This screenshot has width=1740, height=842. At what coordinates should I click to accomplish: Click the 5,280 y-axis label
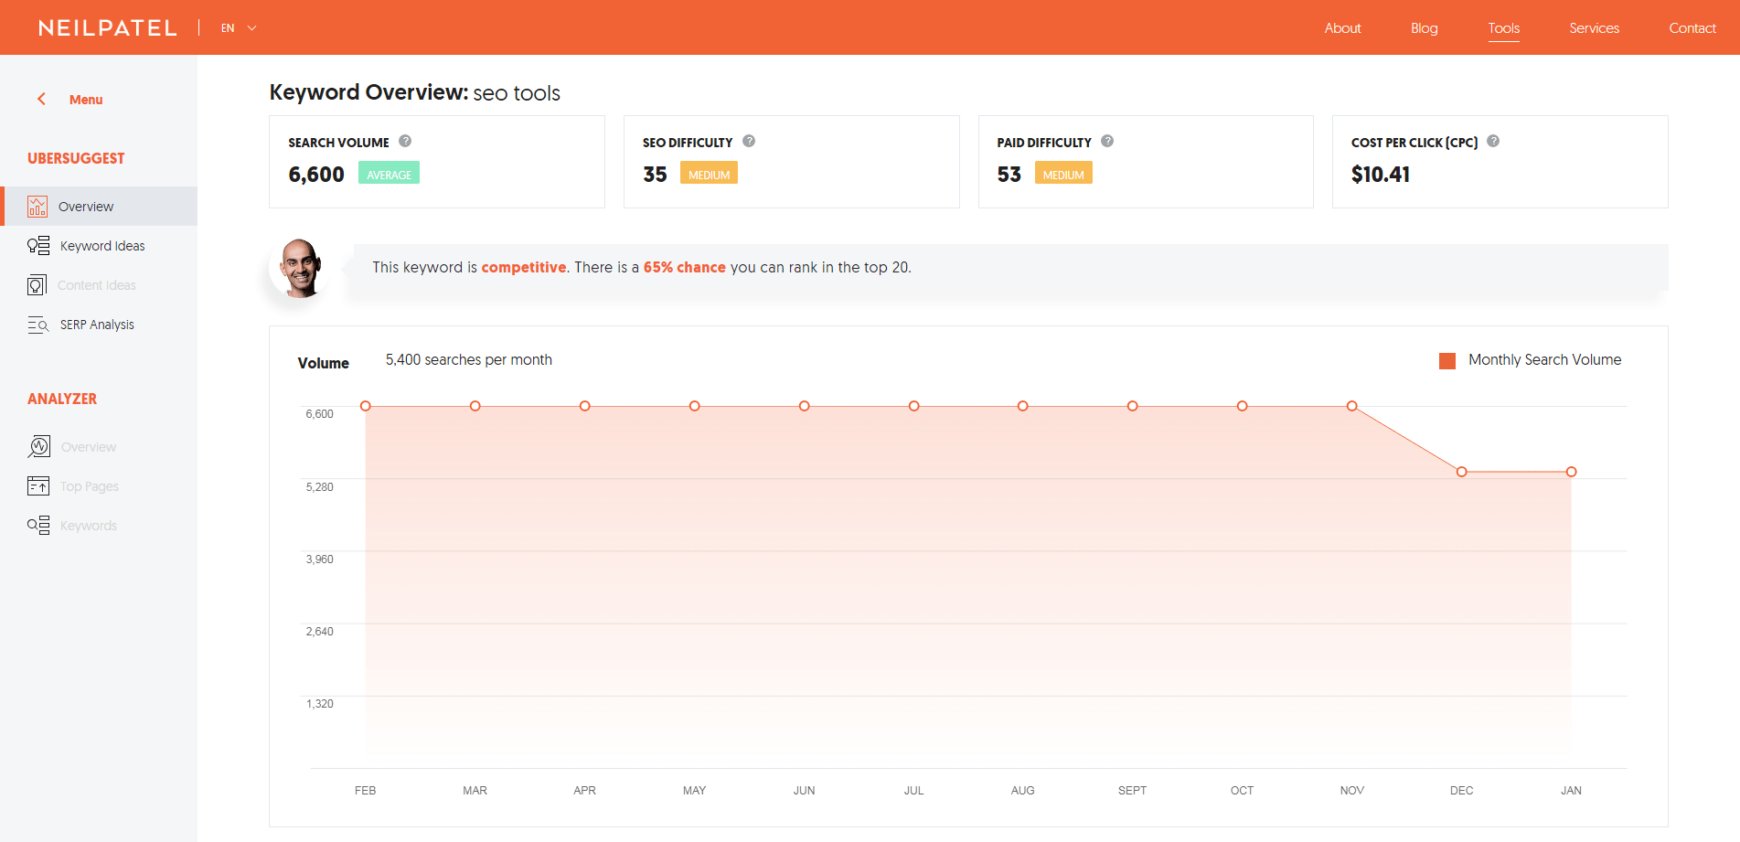pos(320,487)
